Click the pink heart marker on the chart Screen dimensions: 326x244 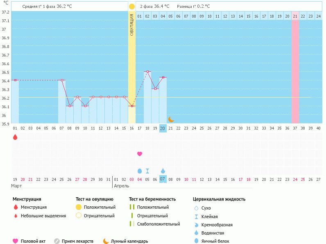140,154
